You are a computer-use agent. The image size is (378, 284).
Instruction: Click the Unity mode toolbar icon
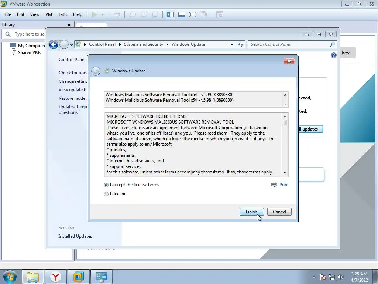204,14
